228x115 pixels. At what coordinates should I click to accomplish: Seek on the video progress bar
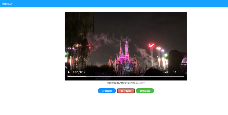point(126,77)
